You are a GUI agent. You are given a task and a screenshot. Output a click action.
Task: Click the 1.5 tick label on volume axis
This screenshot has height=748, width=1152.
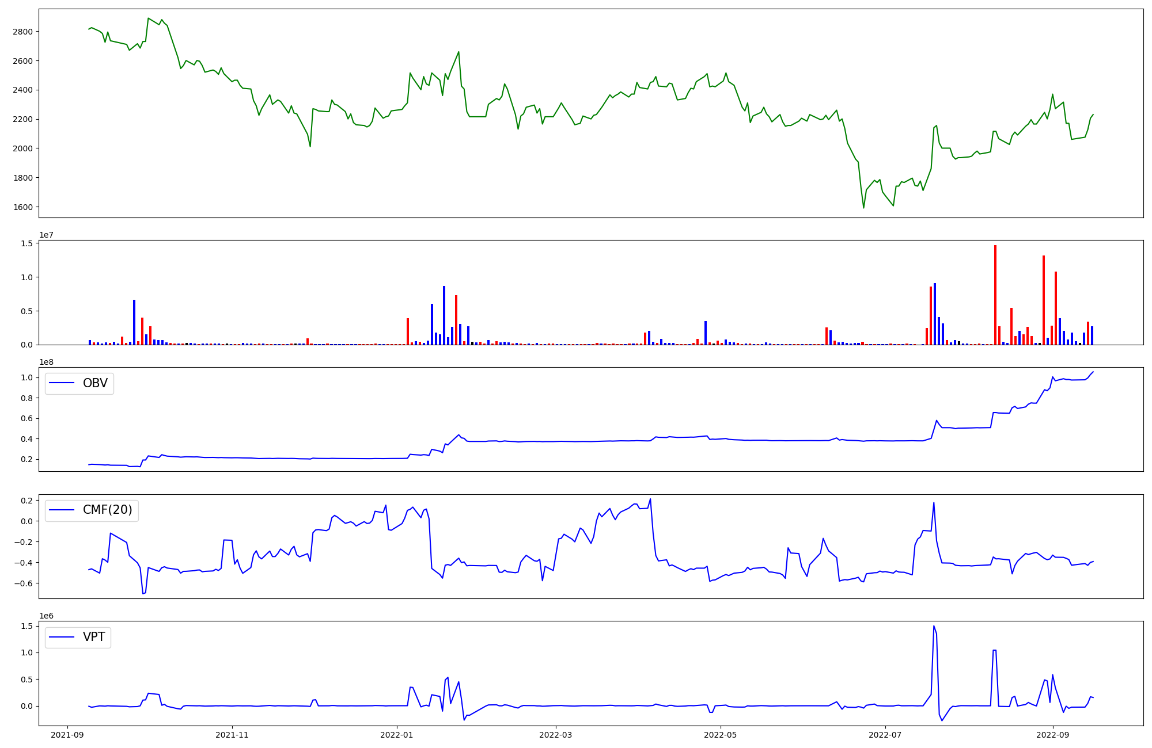click(x=27, y=243)
